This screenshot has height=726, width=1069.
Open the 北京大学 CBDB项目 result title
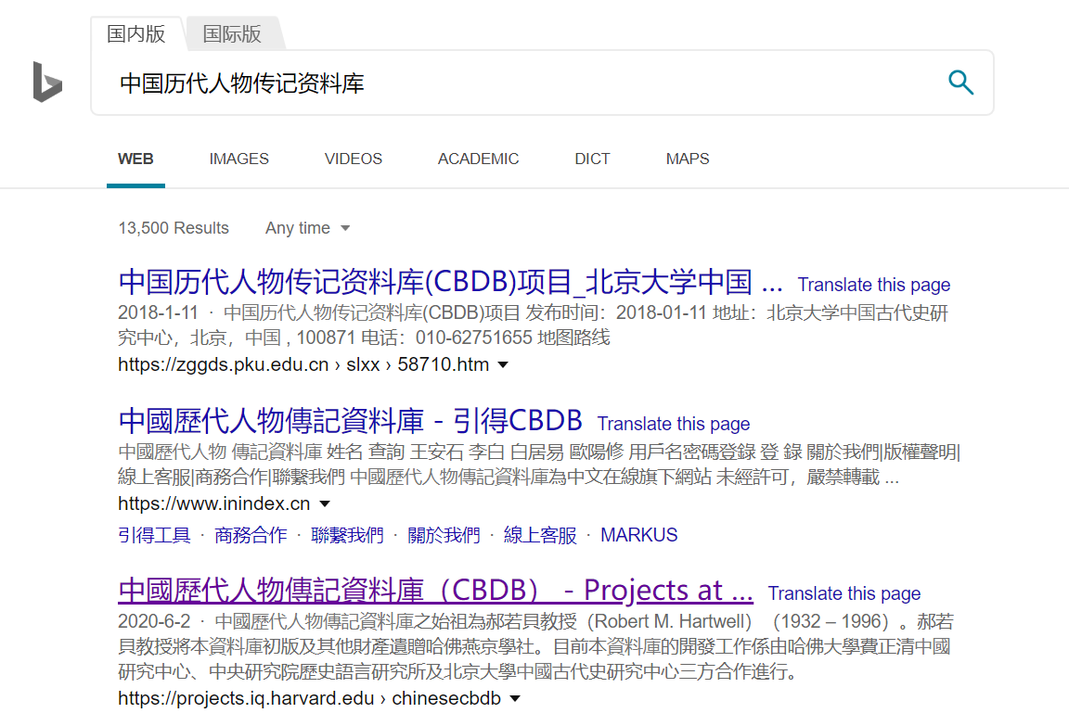(450, 282)
